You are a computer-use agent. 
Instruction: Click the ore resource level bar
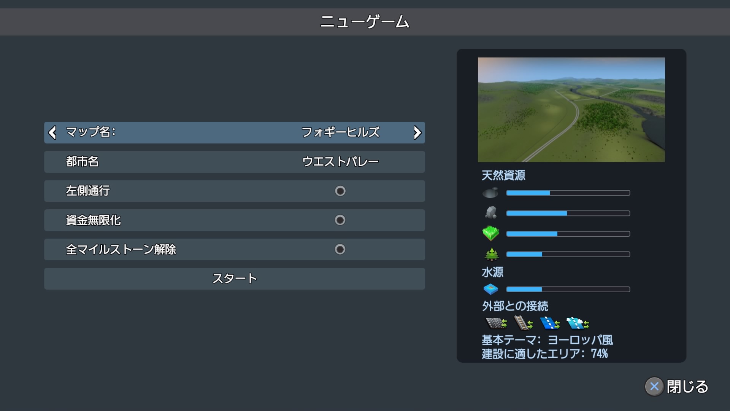point(568,213)
